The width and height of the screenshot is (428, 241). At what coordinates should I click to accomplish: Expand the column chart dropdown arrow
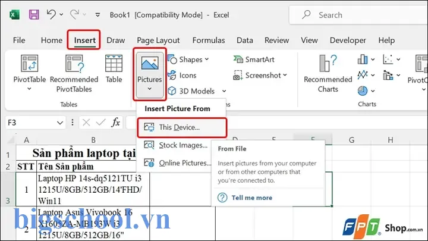[x=373, y=60]
